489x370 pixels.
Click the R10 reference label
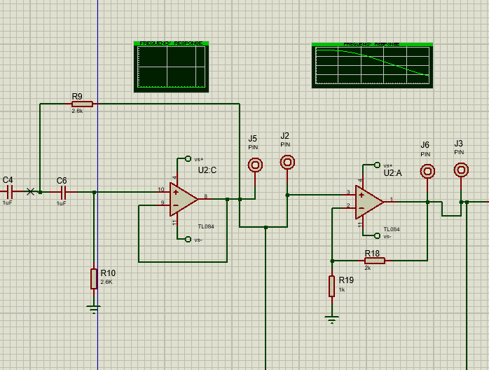(x=108, y=273)
